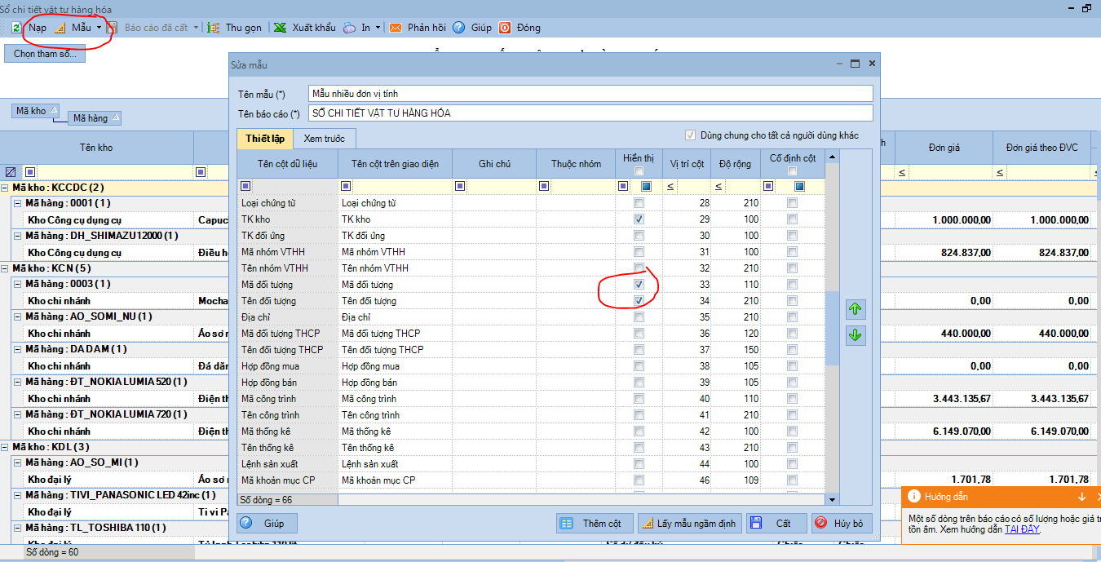Screen dimensions: 1101x562
Task: Uncheck Hiển thị for Mã đối tượng row
Action: pos(639,285)
